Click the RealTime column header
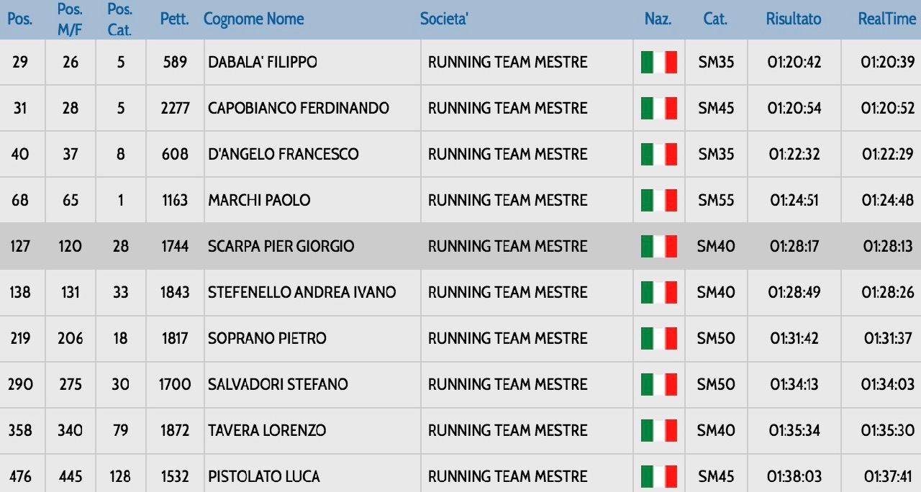 pyautogui.click(x=886, y=19)
